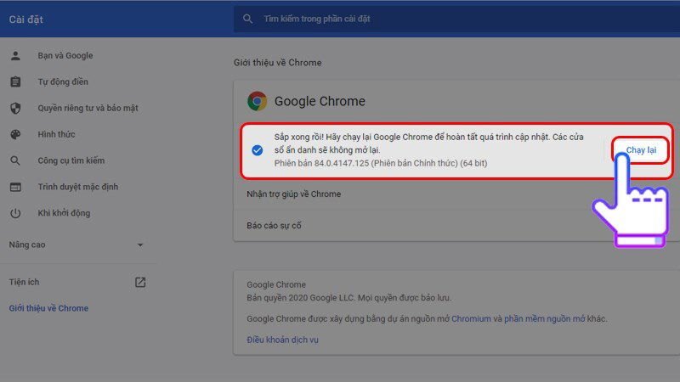The image size is (680, 382).
Task: Open the Chromium link
Action: coord(471,319)
